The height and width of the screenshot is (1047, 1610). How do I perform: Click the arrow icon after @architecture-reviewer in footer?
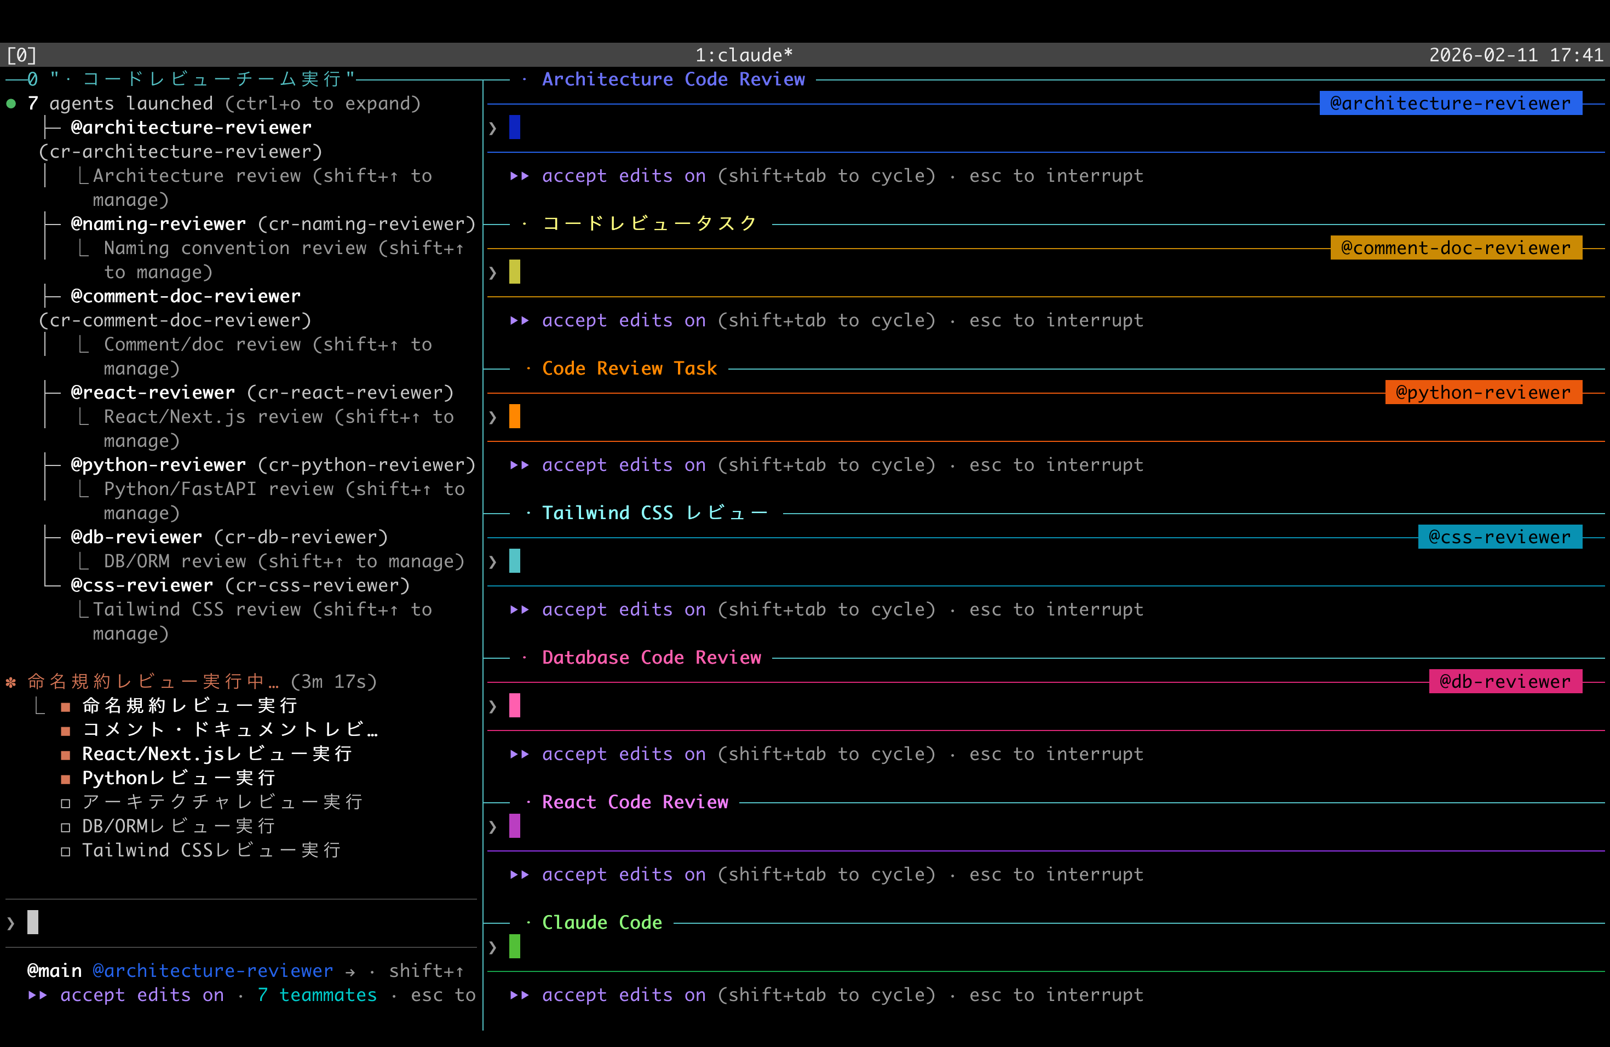click(350, 972)
